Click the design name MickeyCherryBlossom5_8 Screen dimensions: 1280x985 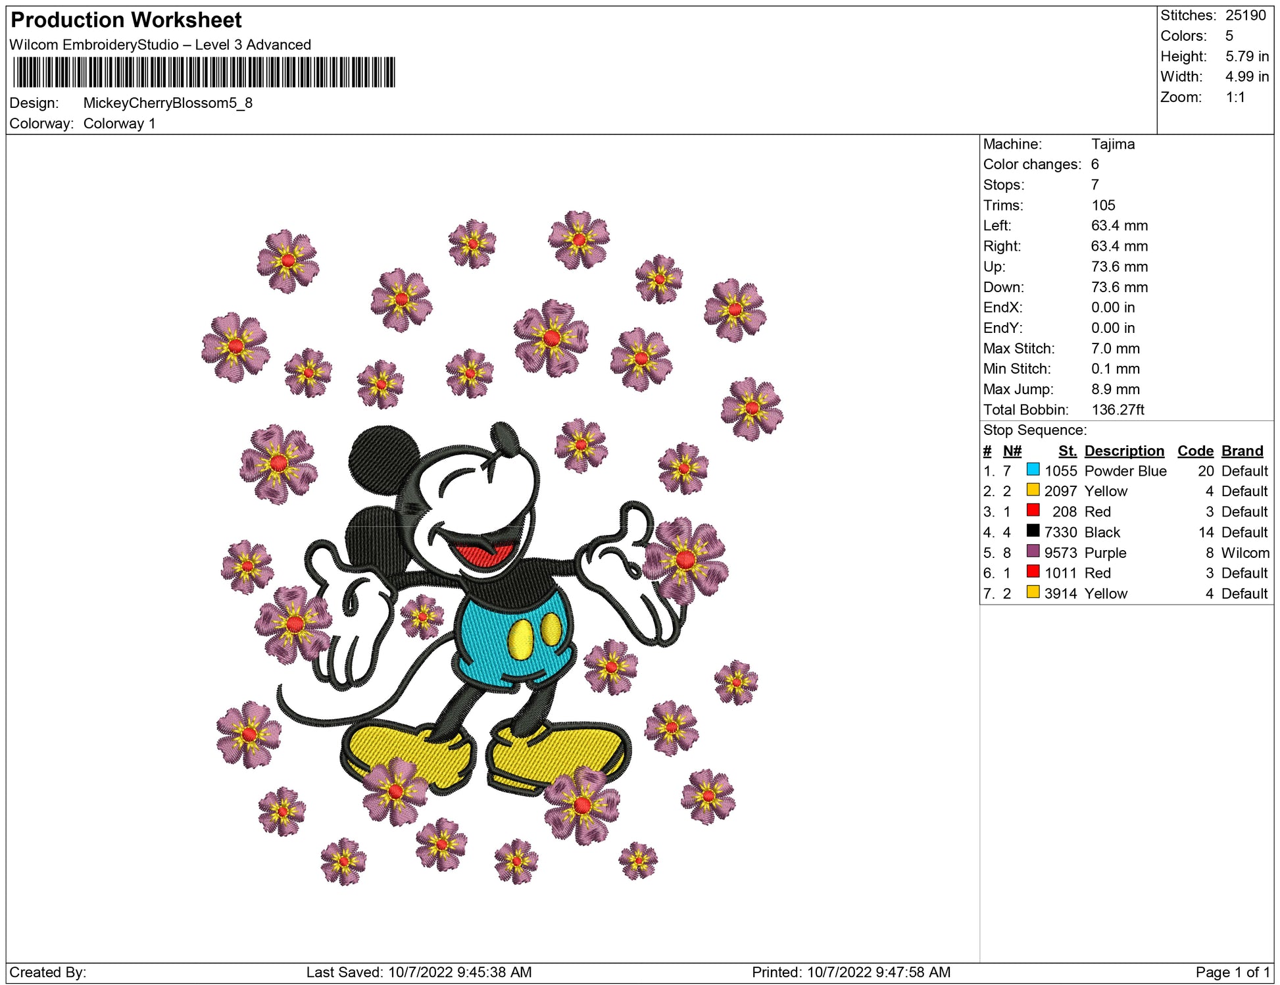click(x=168, y=103)
